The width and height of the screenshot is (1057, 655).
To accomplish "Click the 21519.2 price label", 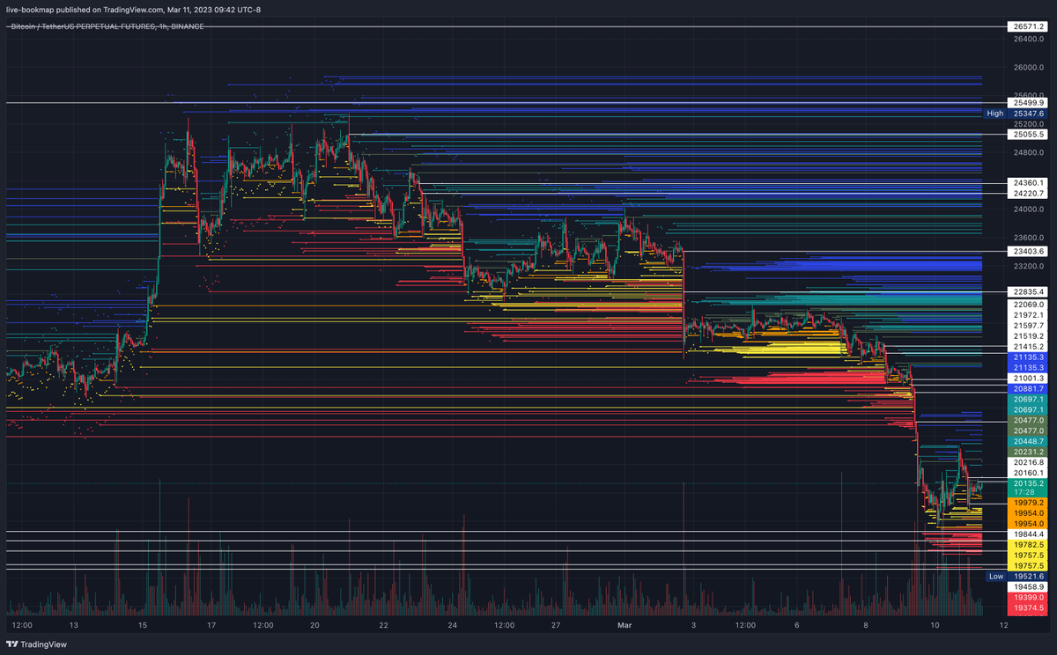I will click(x=1029, y=336).
